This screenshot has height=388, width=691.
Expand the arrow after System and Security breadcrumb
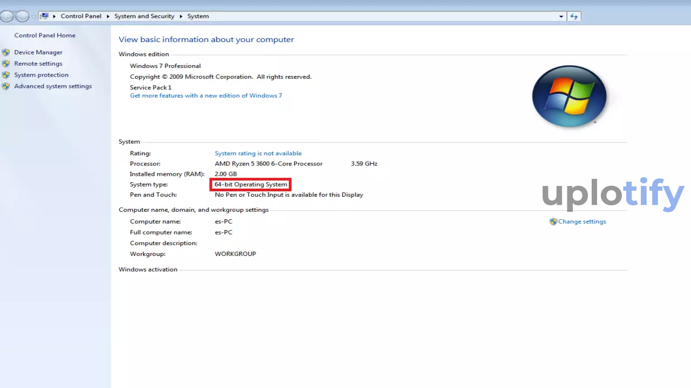point(181,16)
